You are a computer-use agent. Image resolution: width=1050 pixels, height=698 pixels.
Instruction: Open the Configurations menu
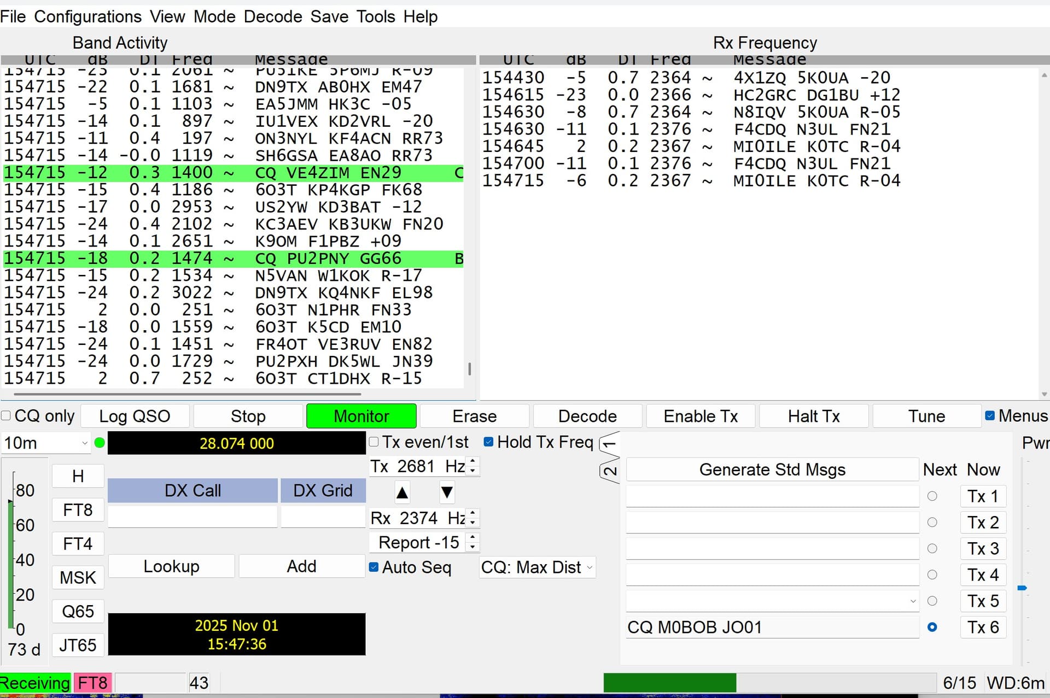pyautogui.click(x=87, y=17)
